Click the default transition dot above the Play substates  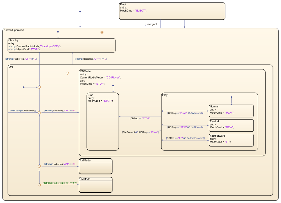(231, 97)
